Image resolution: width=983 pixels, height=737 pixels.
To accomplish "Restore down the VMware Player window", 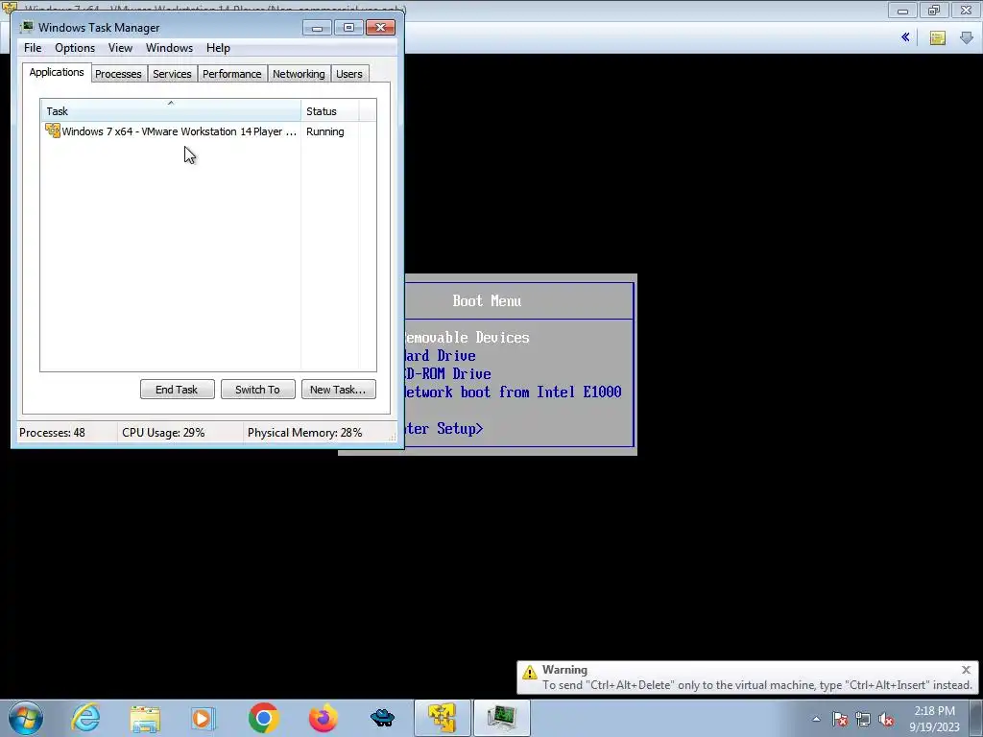I will (934, 11).
